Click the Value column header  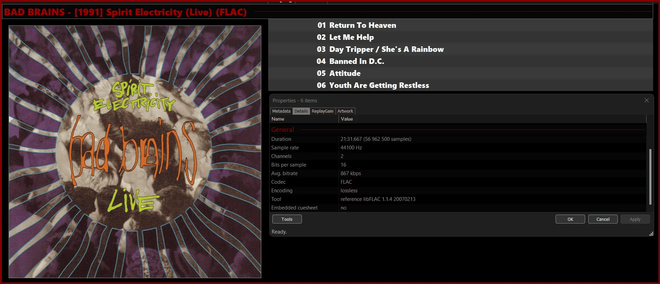click(x=493, y=119)
